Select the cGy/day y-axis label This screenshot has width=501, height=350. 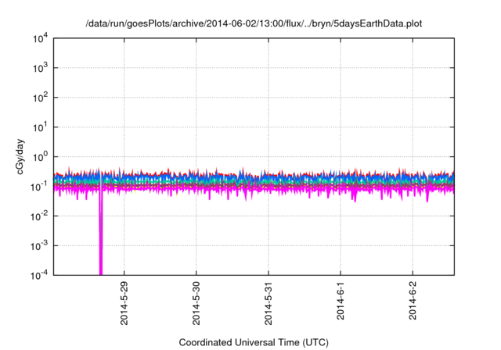click(x=20, y=156)
